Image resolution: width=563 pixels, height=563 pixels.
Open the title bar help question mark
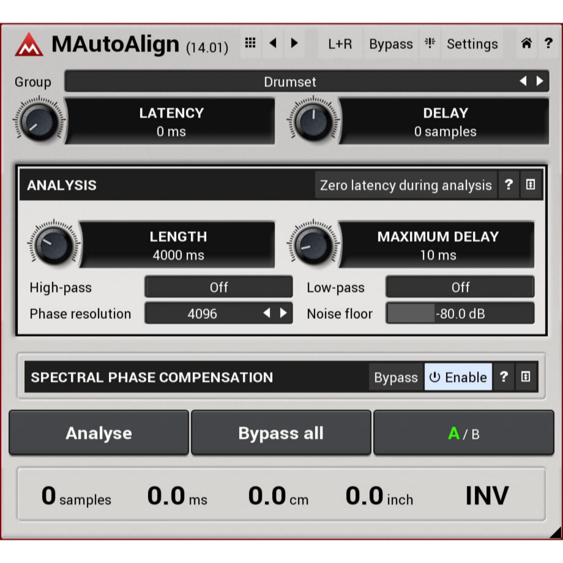point(548,44)
